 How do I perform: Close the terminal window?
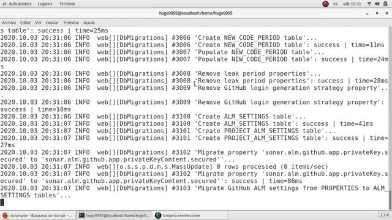[x=386, y=13]
